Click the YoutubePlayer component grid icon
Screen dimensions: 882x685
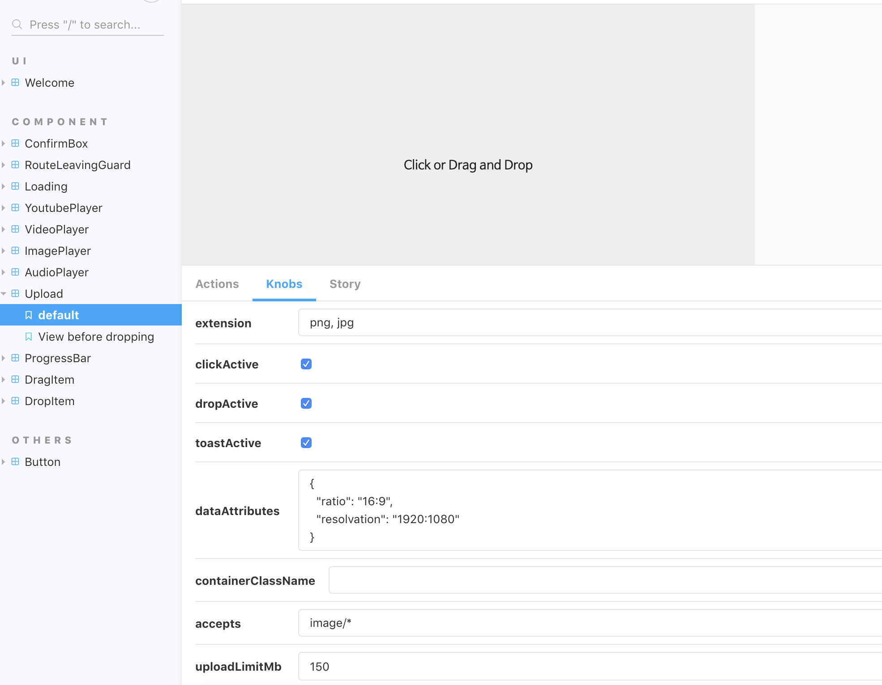(x=15, y=207)
